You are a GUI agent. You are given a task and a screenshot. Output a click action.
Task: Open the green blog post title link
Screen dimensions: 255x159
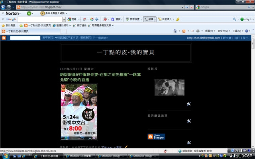click(100, 77)
